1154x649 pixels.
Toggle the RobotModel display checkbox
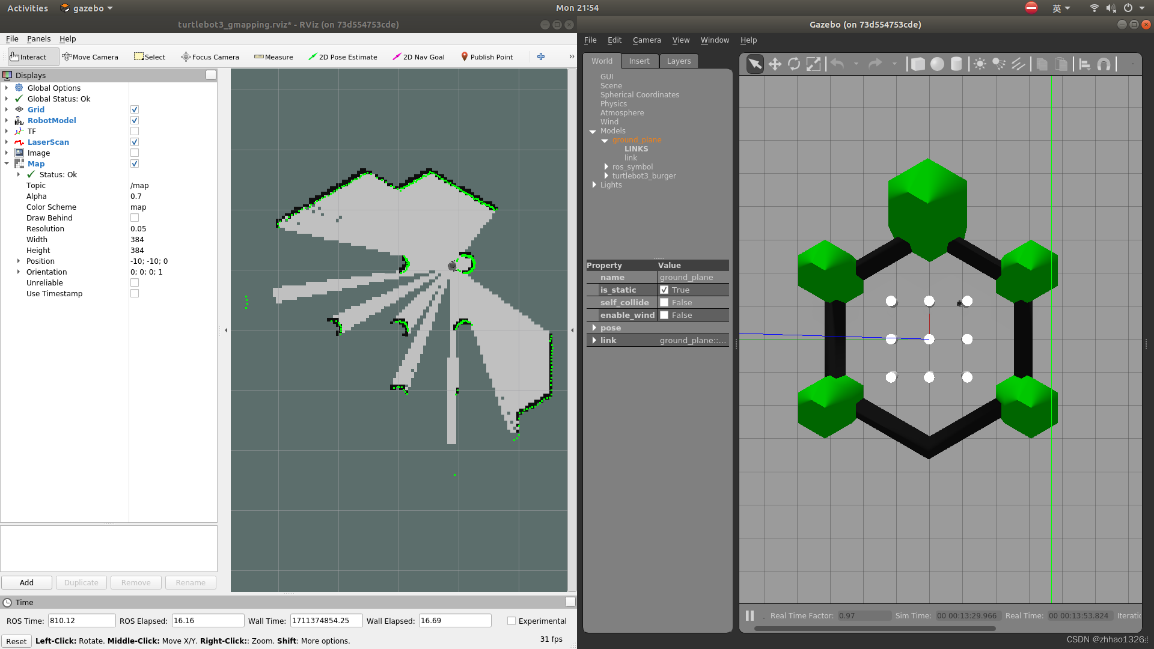(x=135, y=120)
